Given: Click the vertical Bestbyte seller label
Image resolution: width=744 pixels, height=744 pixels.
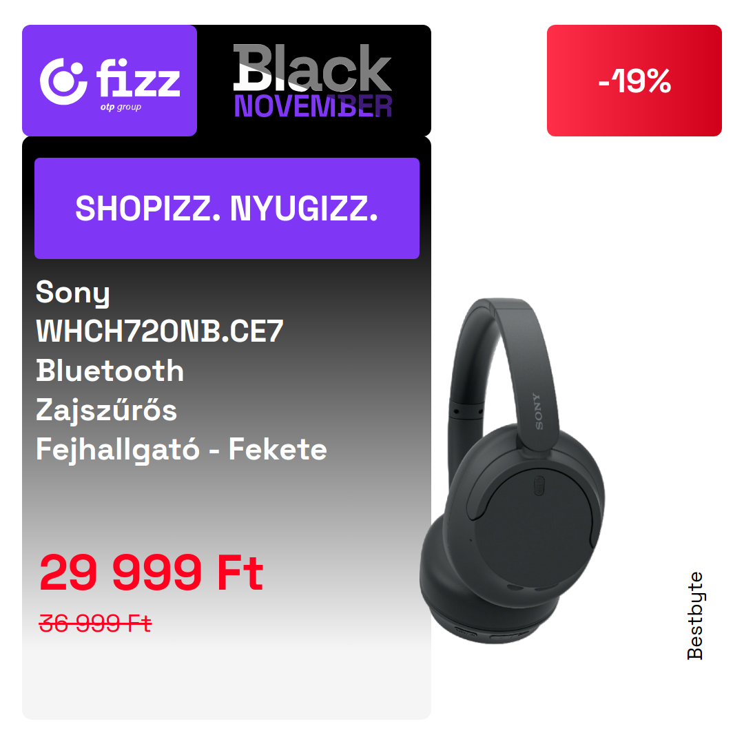Looking at the screenshot, I should pyautogui.click(x=694, y=615).
